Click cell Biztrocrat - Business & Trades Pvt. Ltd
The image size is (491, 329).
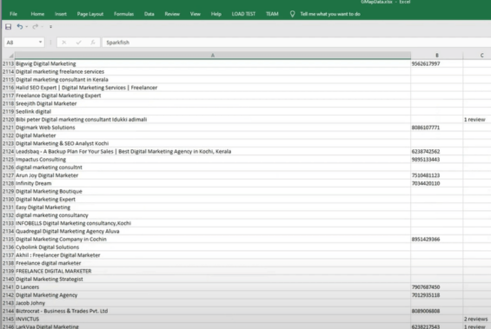[x=213, y=311]
